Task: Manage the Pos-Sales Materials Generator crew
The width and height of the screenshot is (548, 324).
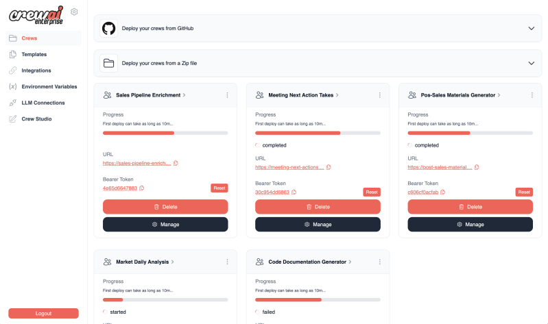Action: pyautogui.click(x=470, y=224)
